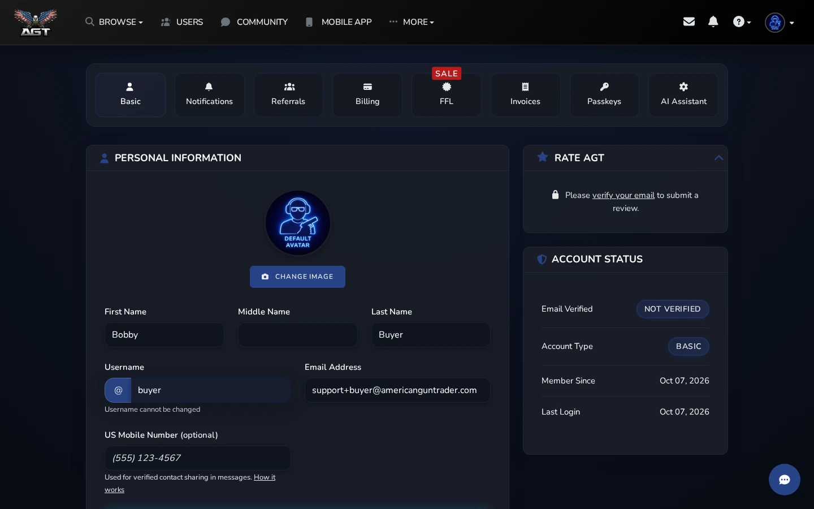This screenshot has width=814, height=509.
Task: Open the Mobile App page
Action: (338, 22)
